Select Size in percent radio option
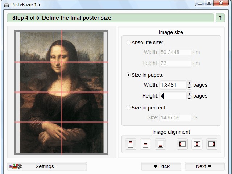Viewport: 232px width, 174px height. click(128, 108)
